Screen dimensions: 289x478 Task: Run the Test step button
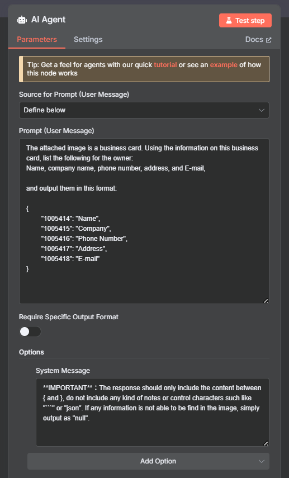pos(245,21)
